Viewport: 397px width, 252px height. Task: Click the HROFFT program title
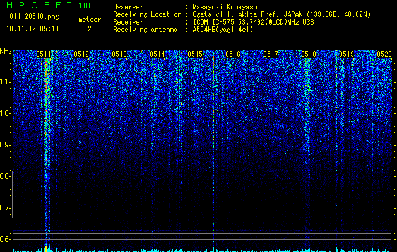click(x=39, y=5)
